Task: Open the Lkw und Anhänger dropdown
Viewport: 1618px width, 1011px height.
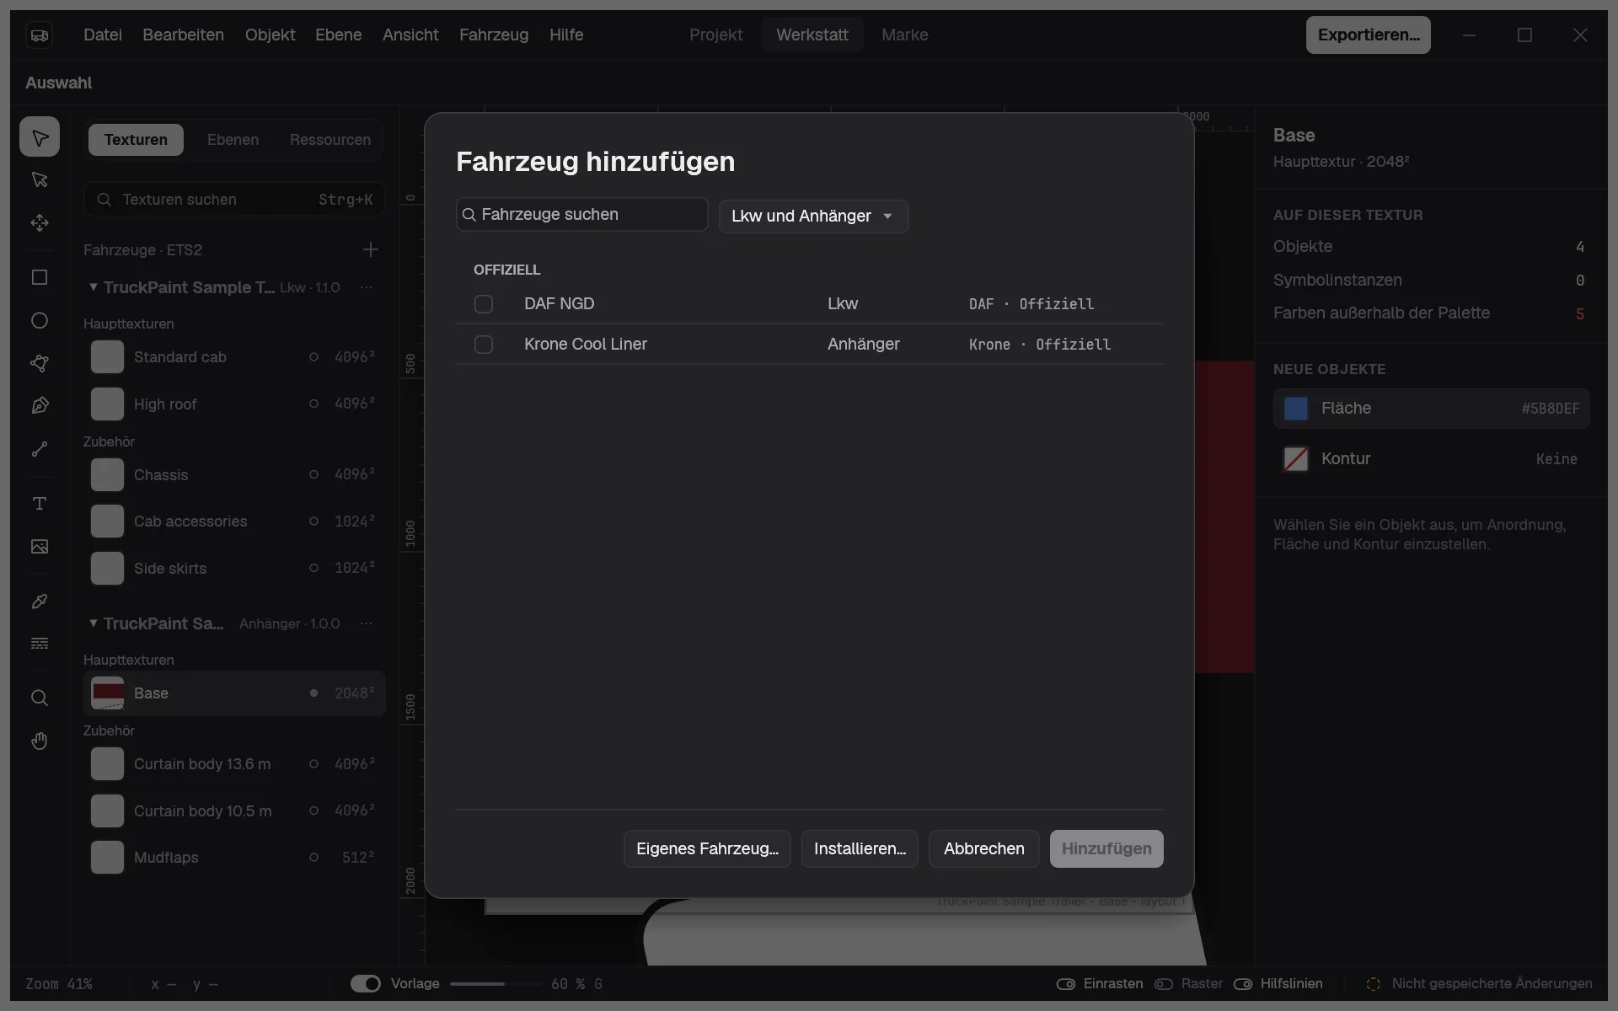Action: coord(813,217)
